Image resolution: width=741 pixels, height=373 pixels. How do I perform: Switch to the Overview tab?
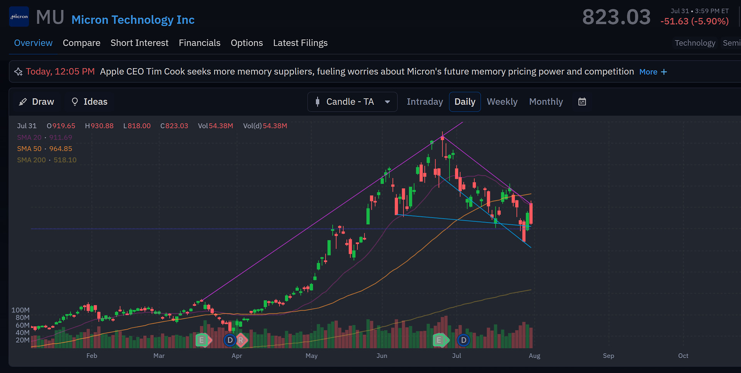[x=33, y=43]
